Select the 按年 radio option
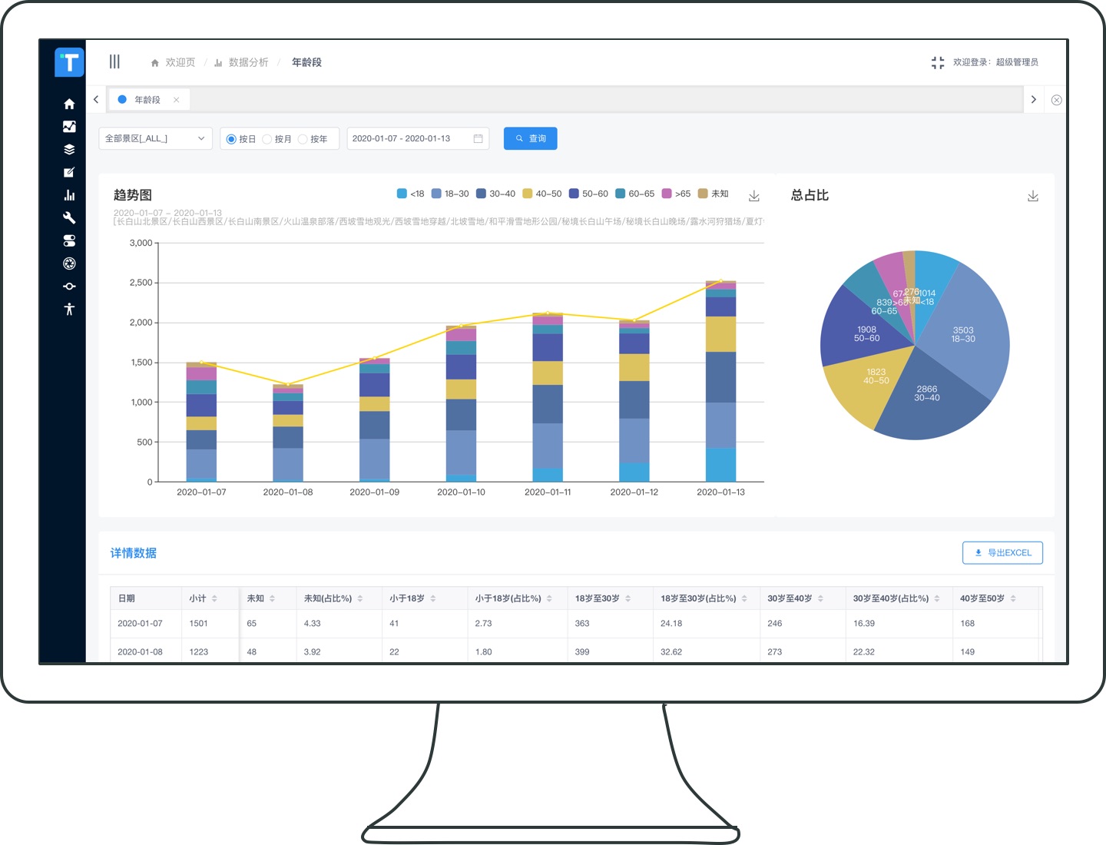Viewport: 1106px width, 845px height. pyautogui.click(x=303, y=139)
